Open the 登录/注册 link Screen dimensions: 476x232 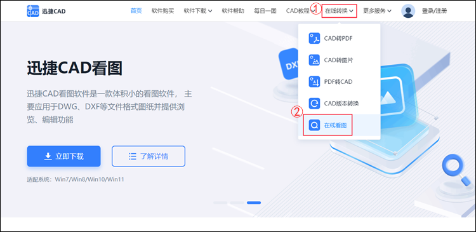coord(434,11)
